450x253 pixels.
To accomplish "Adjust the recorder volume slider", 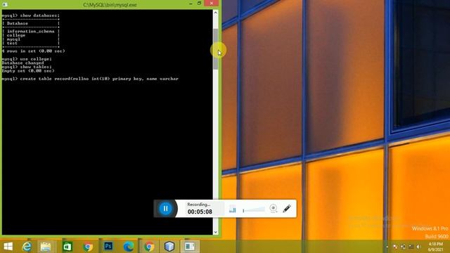I will [x=254, y=210].
